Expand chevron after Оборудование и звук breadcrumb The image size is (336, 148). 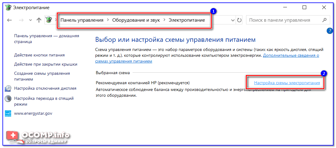tap(164, 20)
